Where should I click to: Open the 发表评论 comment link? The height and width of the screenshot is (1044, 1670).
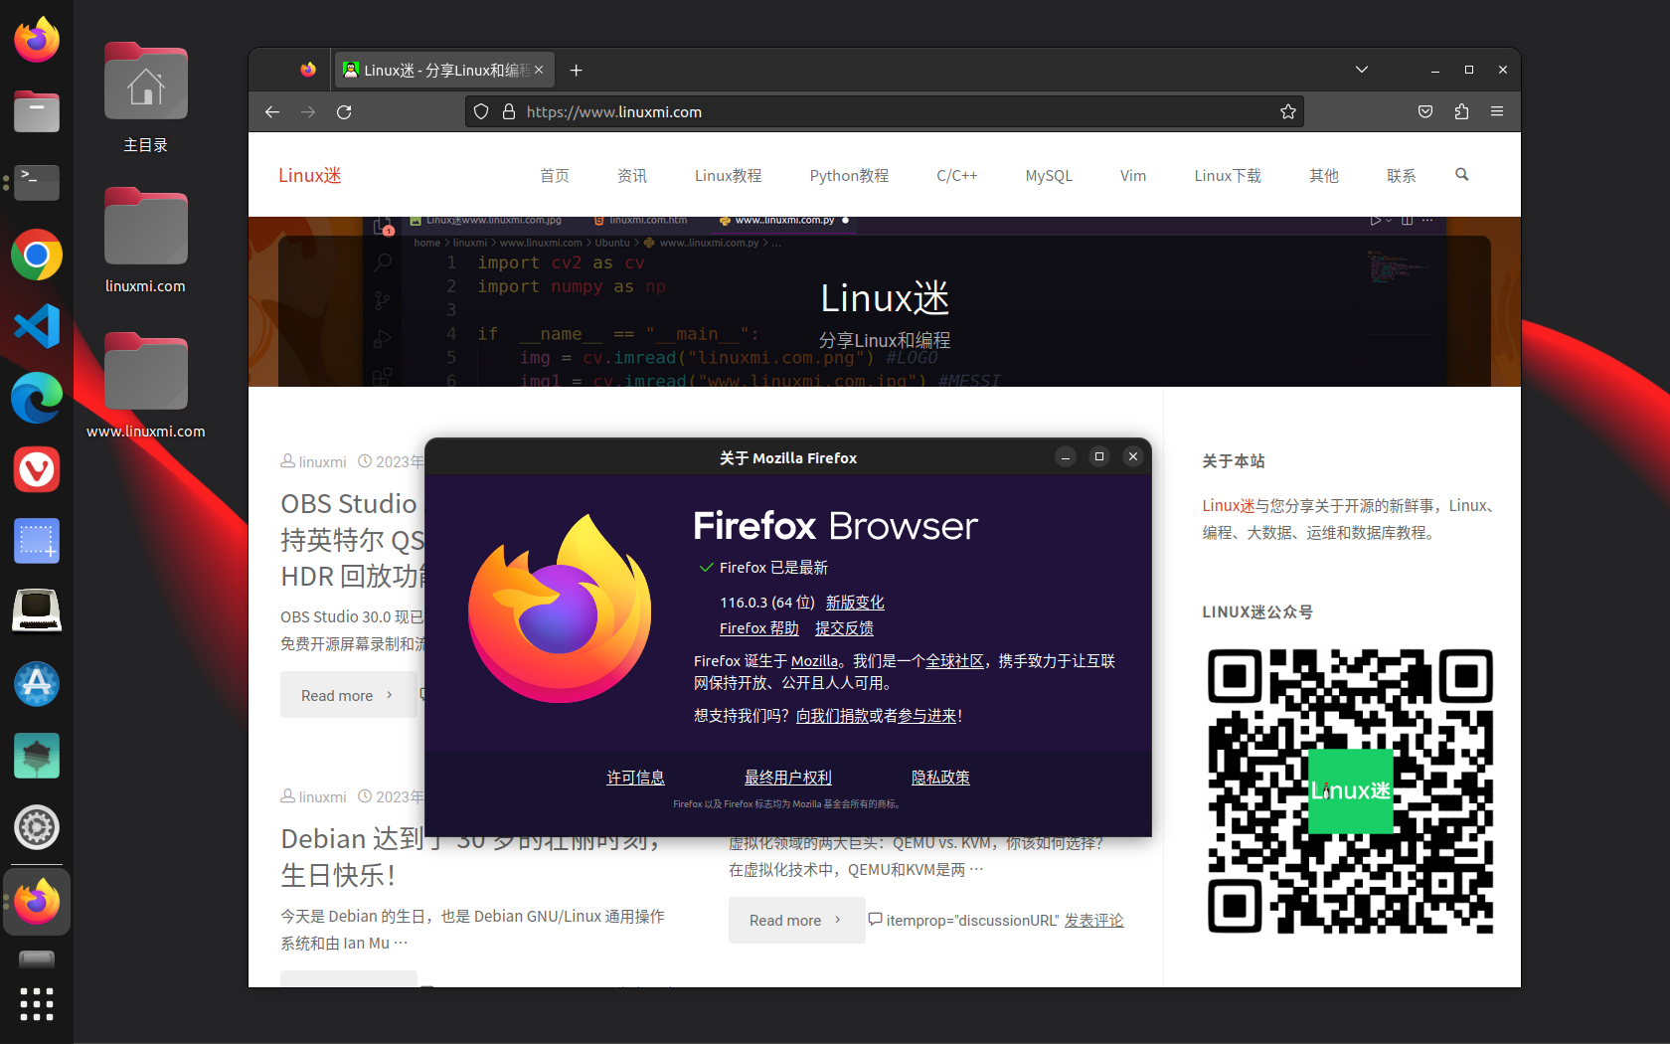tap(1093, 921)
